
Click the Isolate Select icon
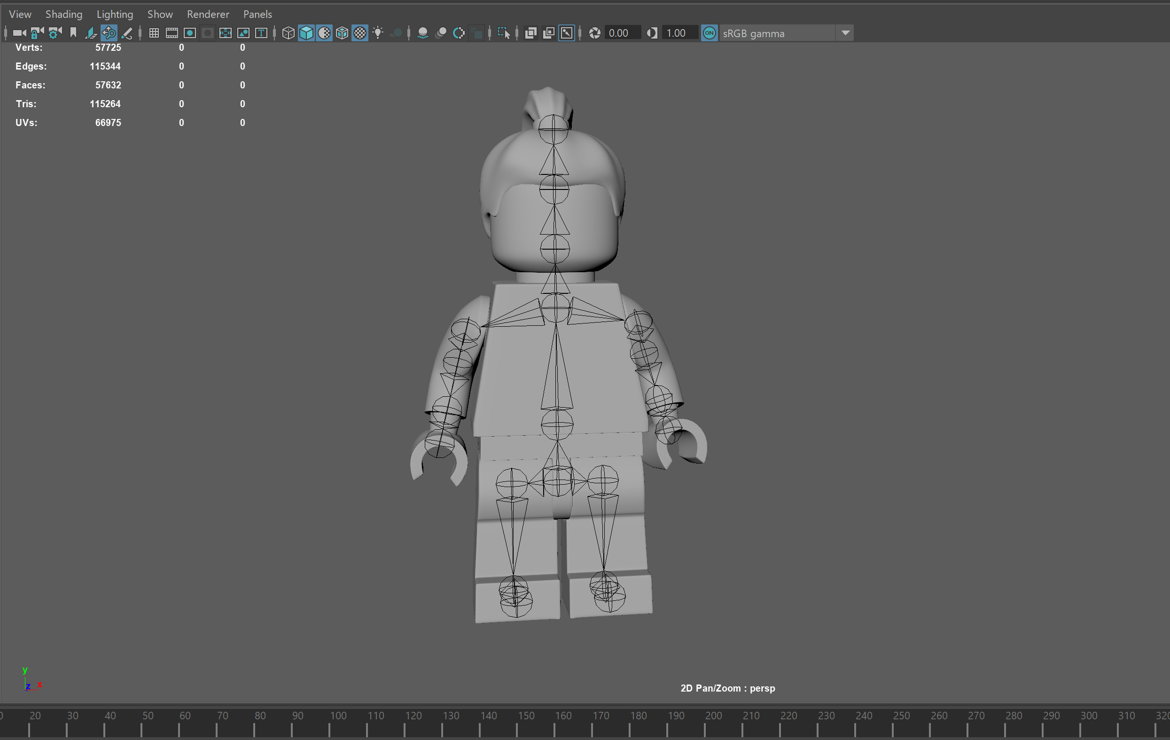pos(504,33)
